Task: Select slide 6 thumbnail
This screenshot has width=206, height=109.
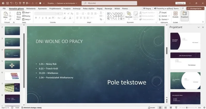Action: coord(12,76)
